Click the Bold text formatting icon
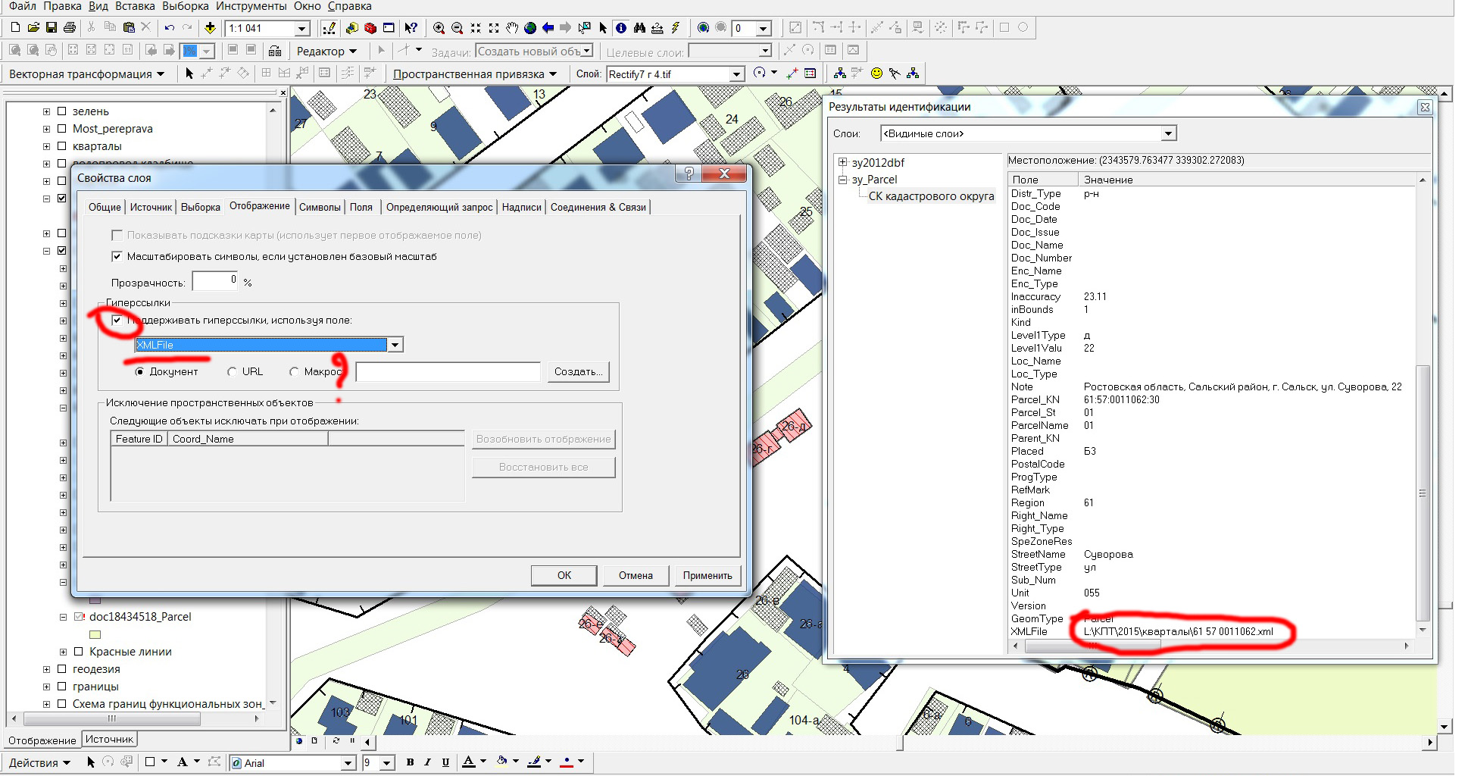 [410, 762]
